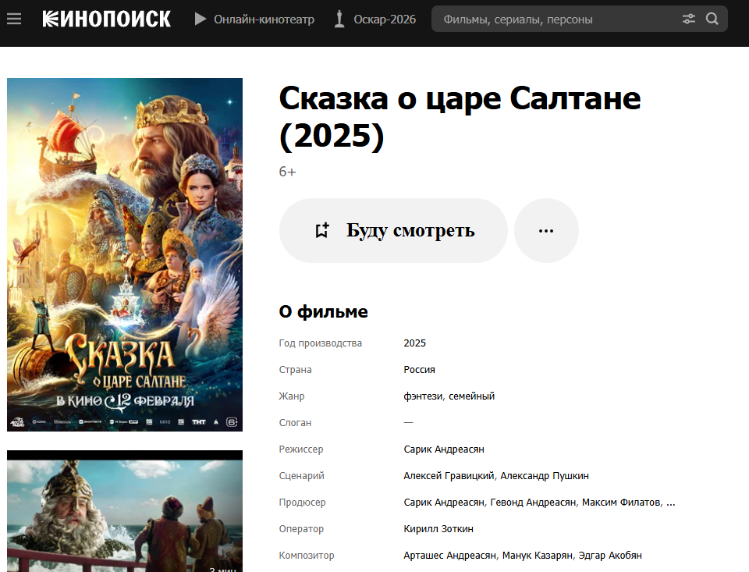Open the film poster image
Viewport: 749px width, 572px height.
click(125, 254)
